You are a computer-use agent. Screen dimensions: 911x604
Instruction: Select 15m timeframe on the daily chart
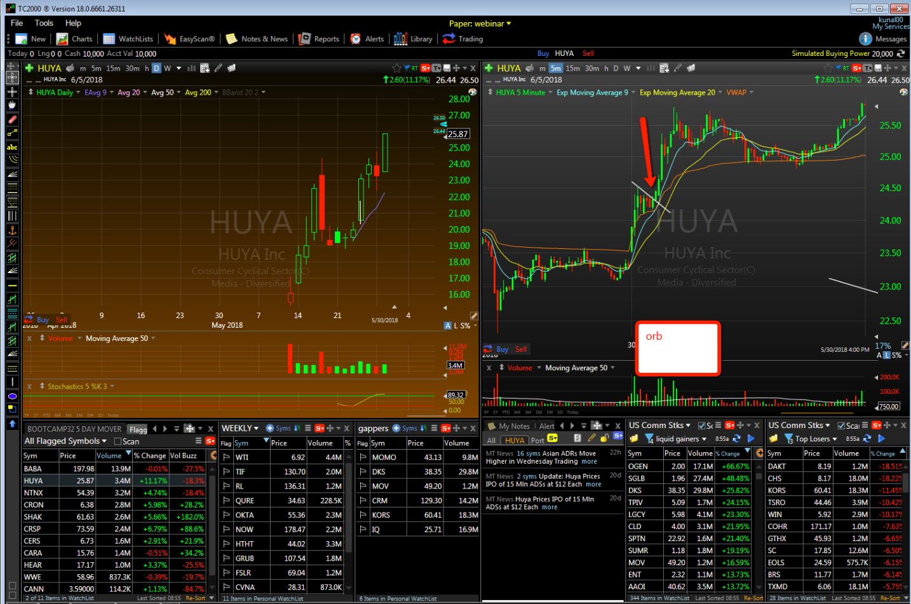pos(113,69)
